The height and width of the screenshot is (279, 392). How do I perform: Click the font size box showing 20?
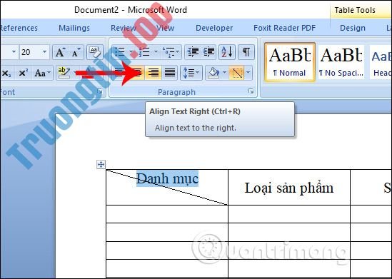click(30, 52)
